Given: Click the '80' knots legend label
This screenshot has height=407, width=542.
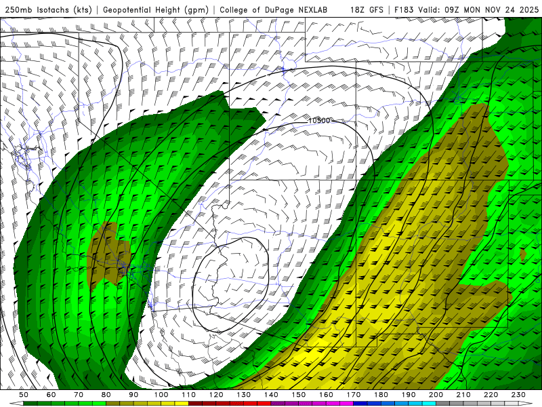Looking at the screenshot, I should click(x=106, y=395).
